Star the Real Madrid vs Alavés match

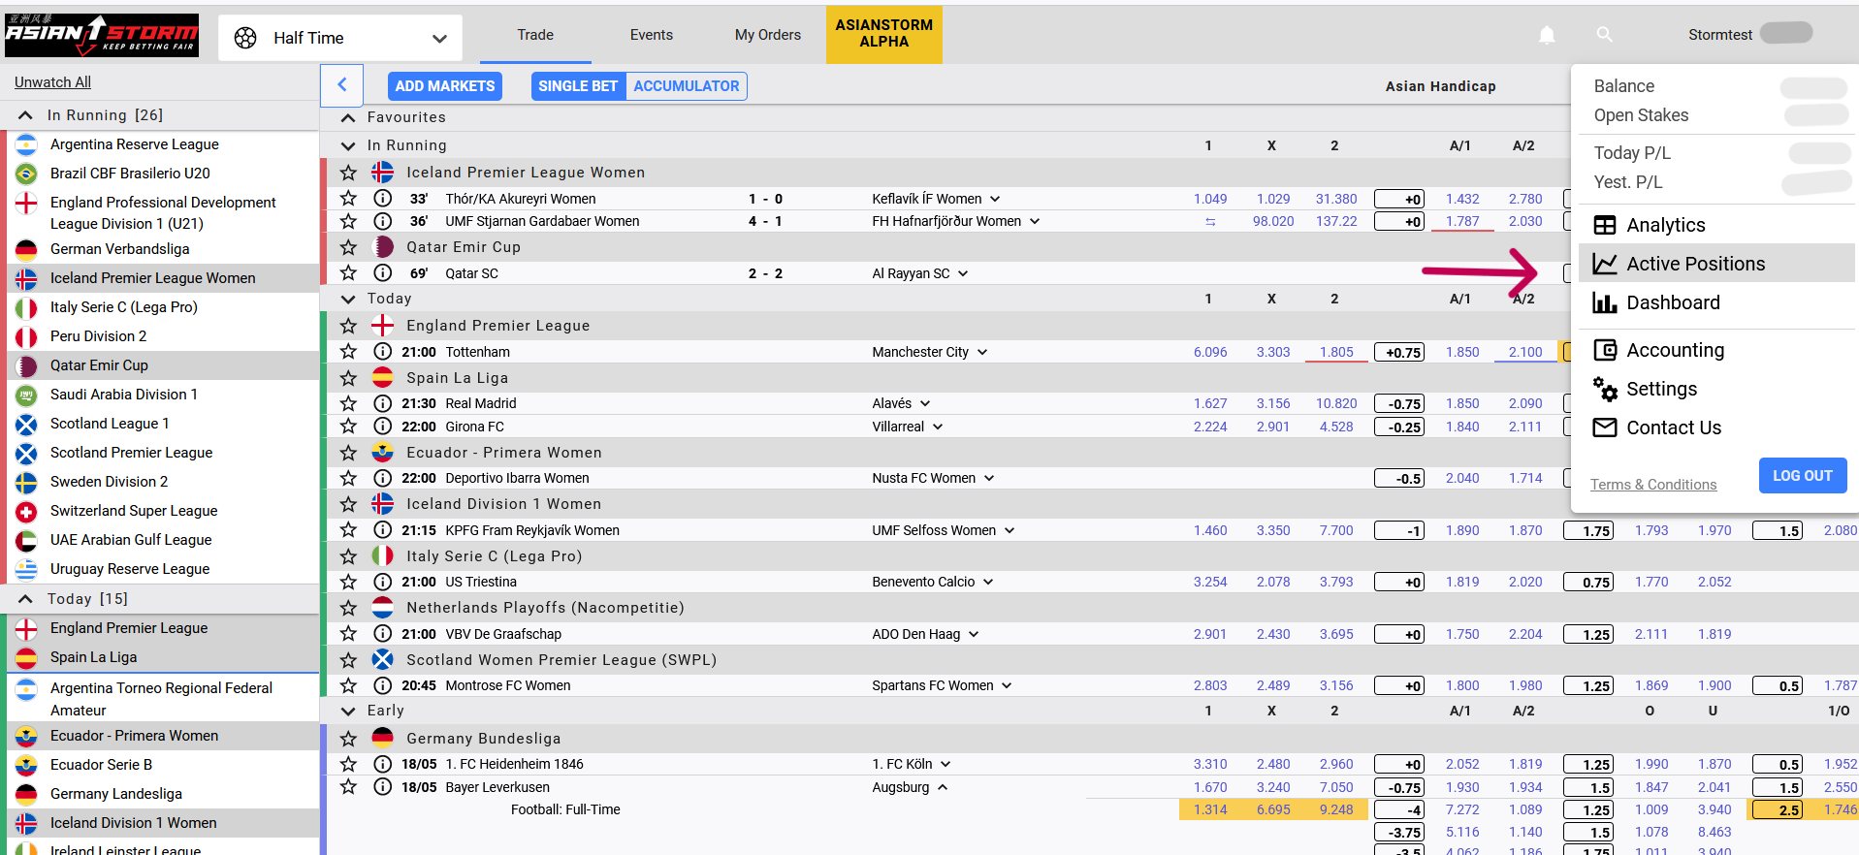(x=348, y=403)
